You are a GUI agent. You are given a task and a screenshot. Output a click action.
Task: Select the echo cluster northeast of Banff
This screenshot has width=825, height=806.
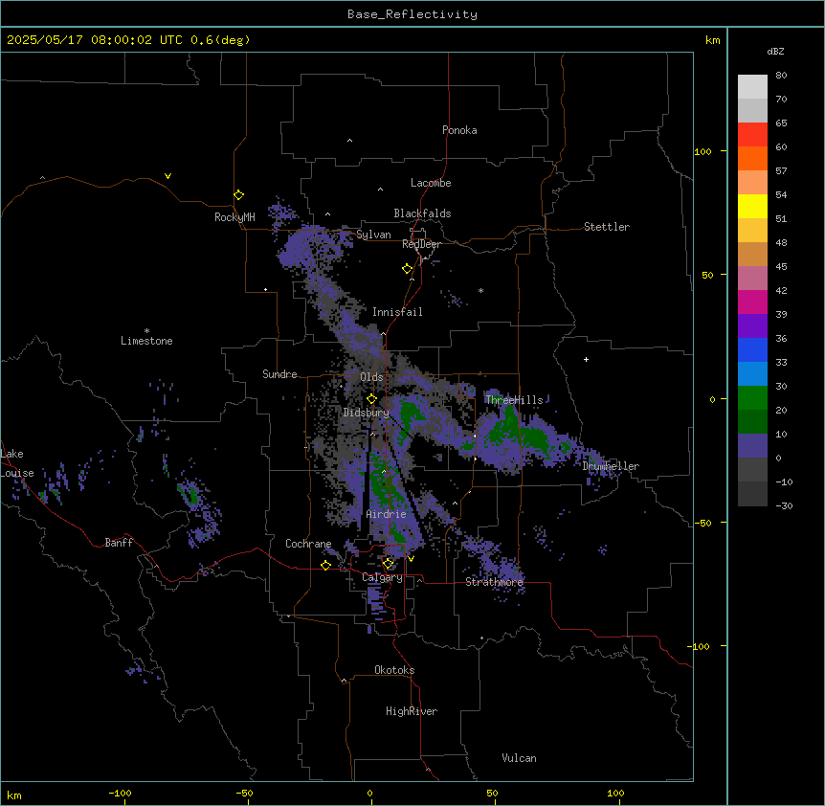(199, 513)
